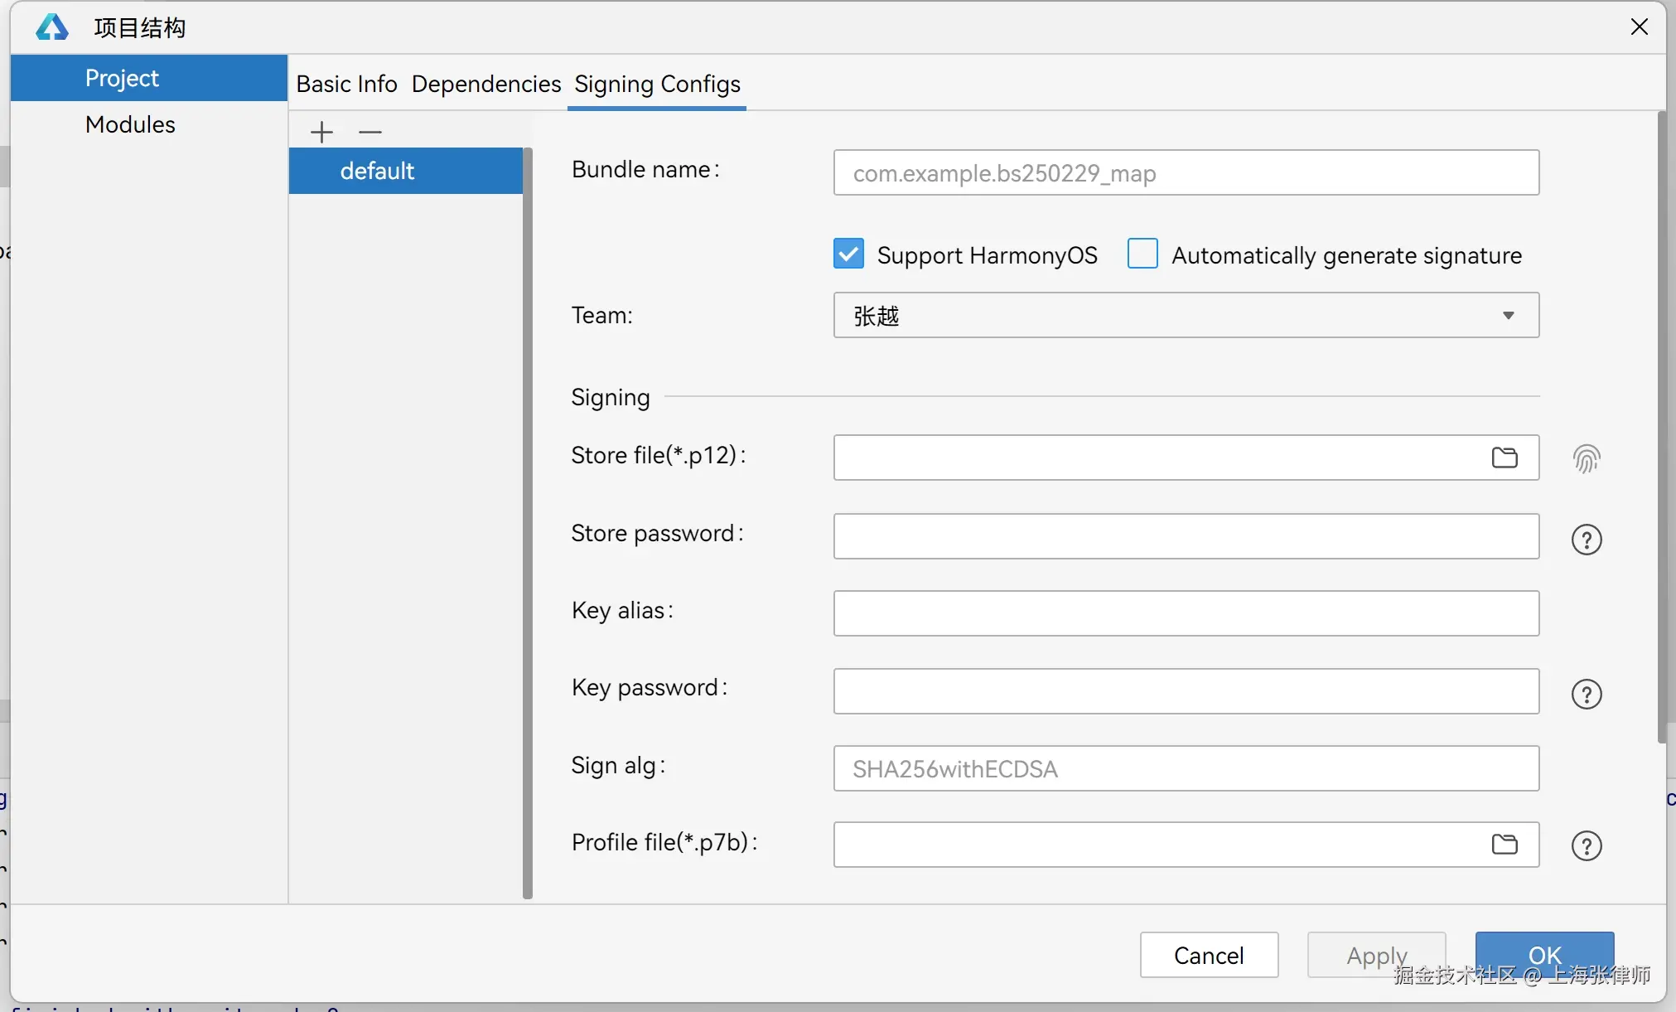Viewport: 1676px width, 1012px height.
Task: Switch to the Basic Info tab
Action: [346, 84]
